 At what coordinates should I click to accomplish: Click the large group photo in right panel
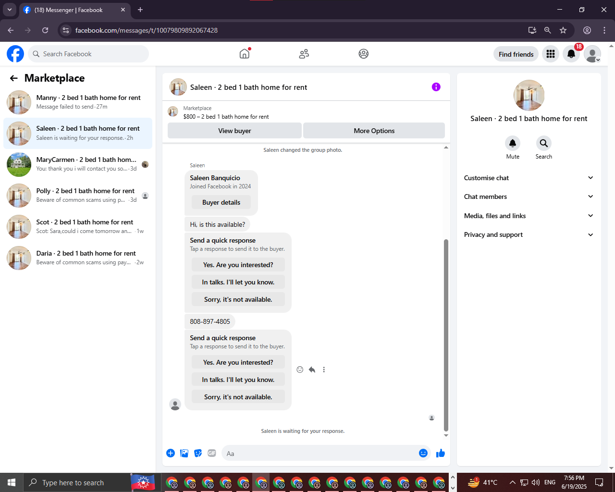point(529,95)
